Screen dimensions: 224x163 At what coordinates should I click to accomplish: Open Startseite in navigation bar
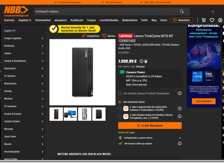coord(9,20)
